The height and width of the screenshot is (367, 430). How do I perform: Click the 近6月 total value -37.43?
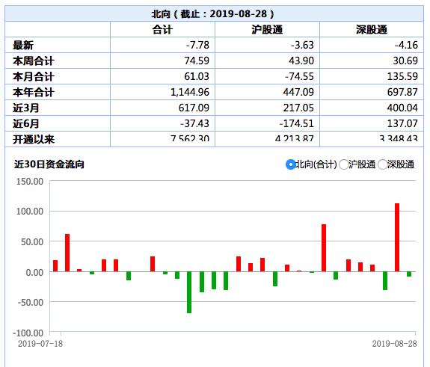point(194,123)
